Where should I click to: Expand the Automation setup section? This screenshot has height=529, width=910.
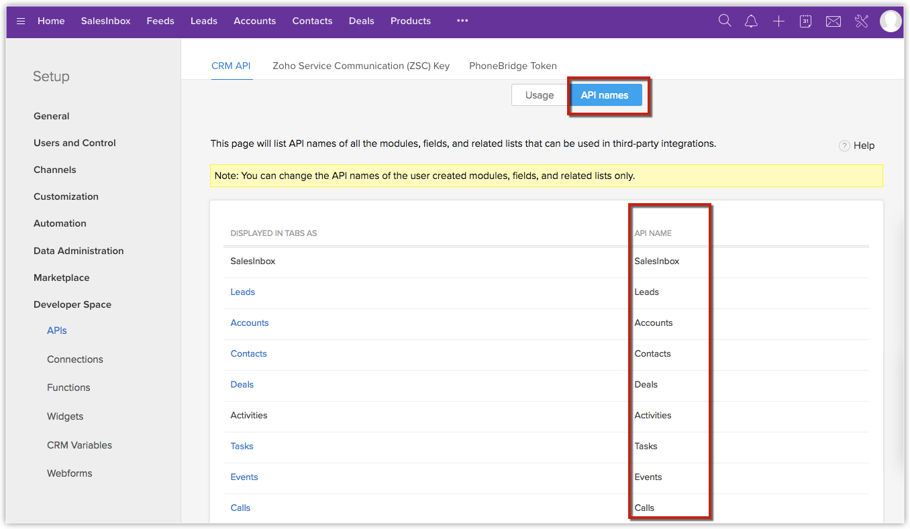(x=60, y=223)
